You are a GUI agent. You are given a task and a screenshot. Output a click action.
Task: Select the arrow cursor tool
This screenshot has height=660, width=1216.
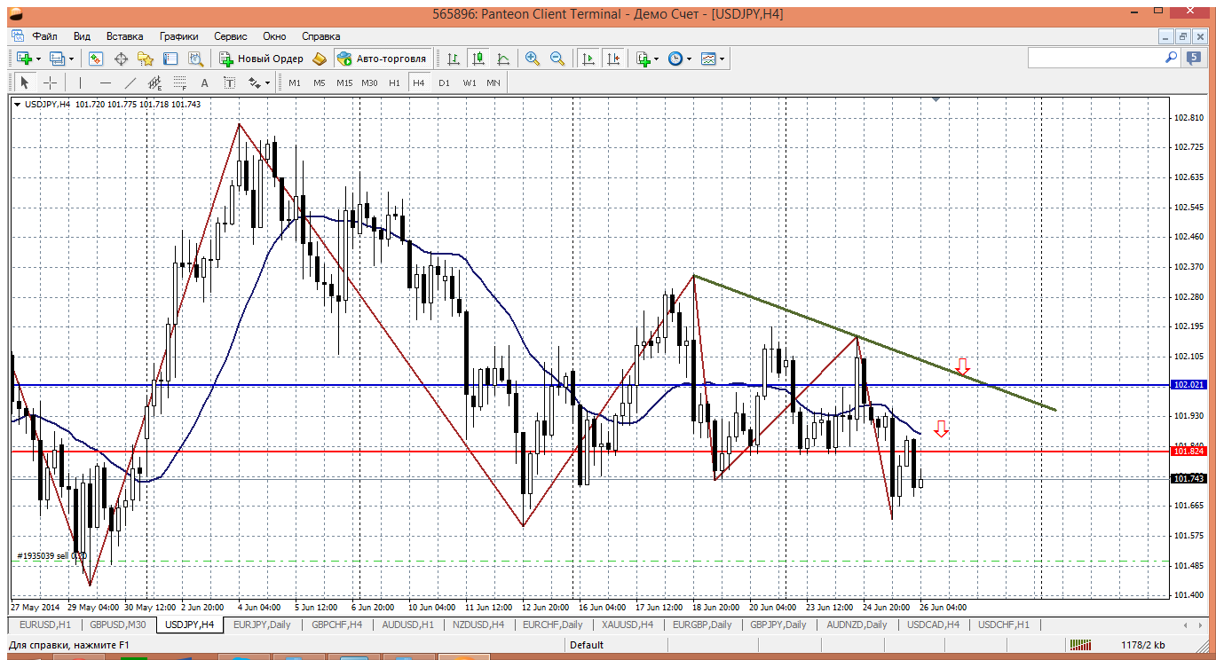[25, 82]
